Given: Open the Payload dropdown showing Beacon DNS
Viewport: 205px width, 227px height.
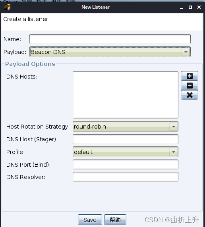Looking at the screenshot, I should tap(110, 52).
